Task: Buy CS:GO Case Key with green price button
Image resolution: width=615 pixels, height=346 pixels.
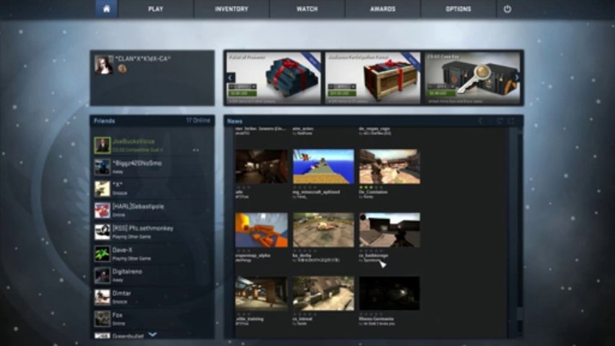Action: click(x=440, y=93)
